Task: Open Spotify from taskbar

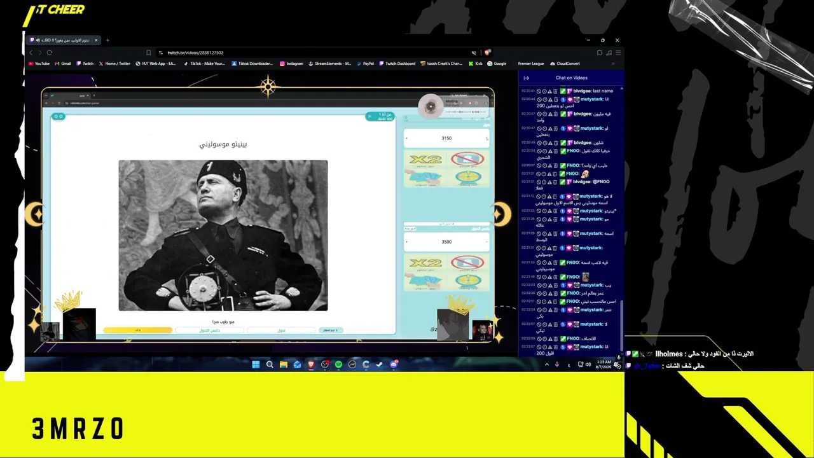Action: (338, 364)
